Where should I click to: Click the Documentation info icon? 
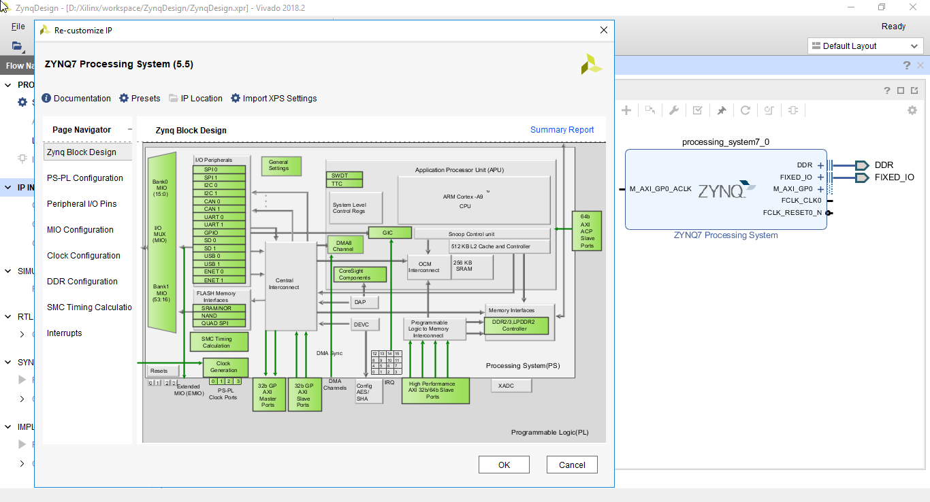point(46,98)
